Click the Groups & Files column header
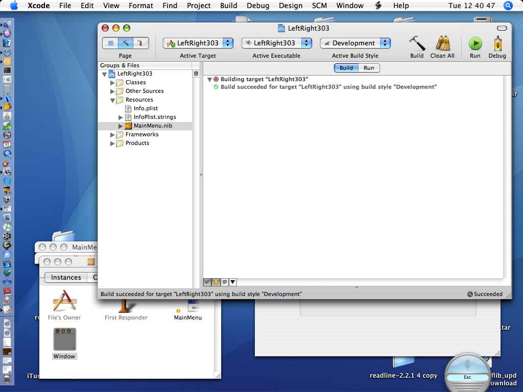This screenshot has width=523, height=392. [145, 65]
